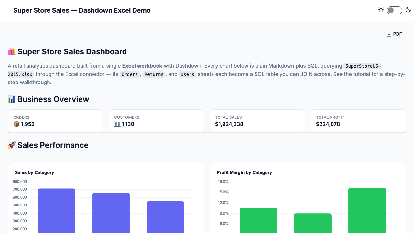
Task: Click the bold Excel workbook text
Action: click(142, 66)
